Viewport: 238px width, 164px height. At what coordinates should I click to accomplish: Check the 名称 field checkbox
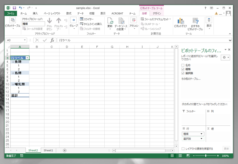(x=183, y=65)
